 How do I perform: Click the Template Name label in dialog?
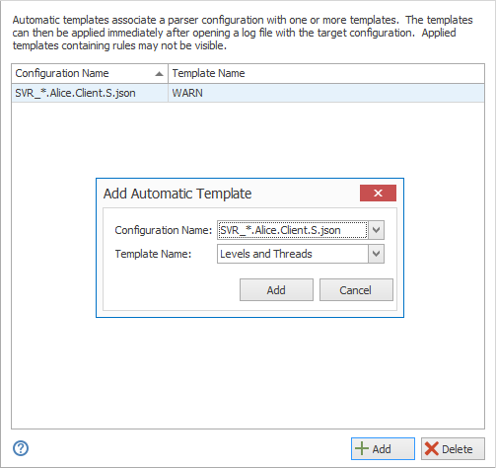(153, 254)
